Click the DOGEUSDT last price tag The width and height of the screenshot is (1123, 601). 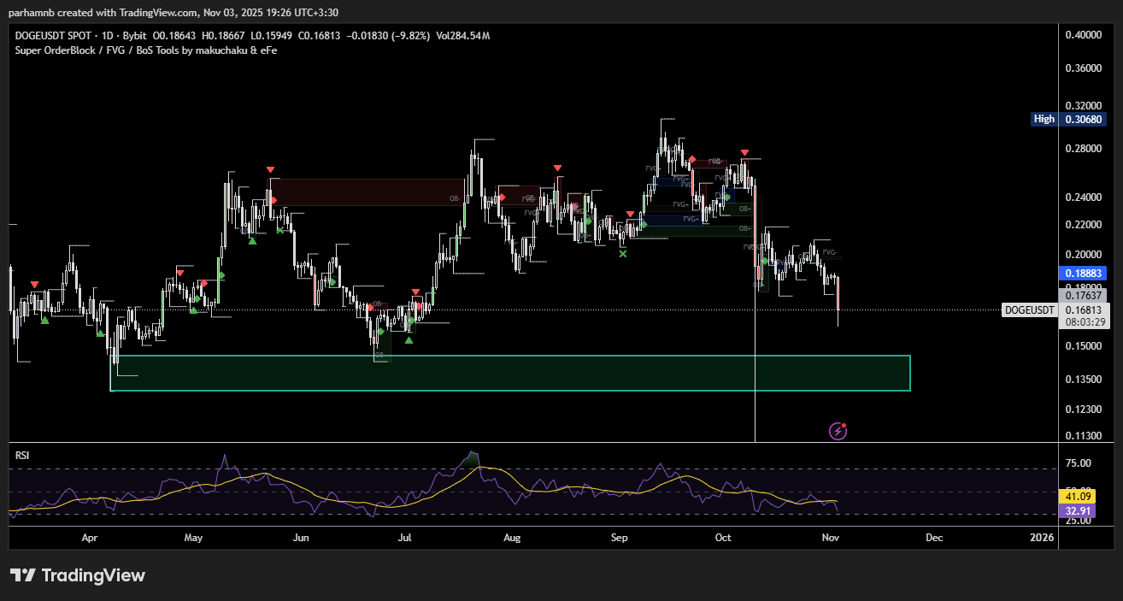coord(1030,309)
